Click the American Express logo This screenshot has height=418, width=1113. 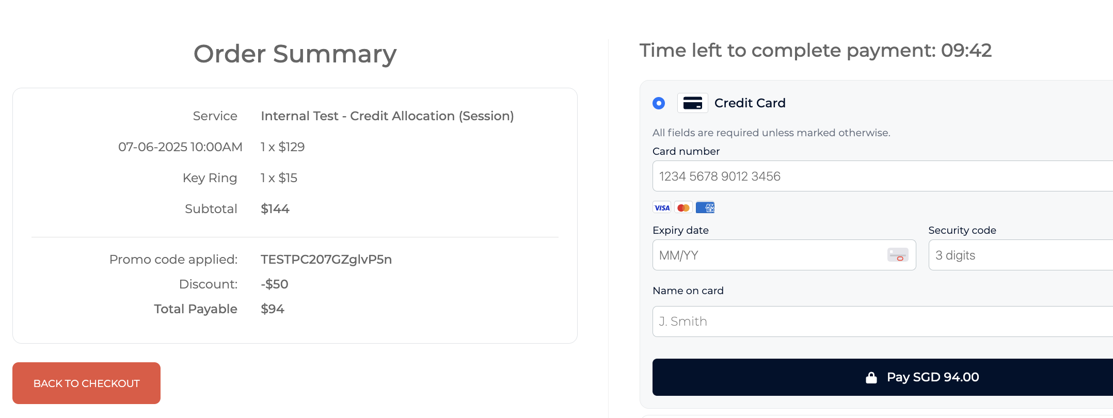pos(705,207)
